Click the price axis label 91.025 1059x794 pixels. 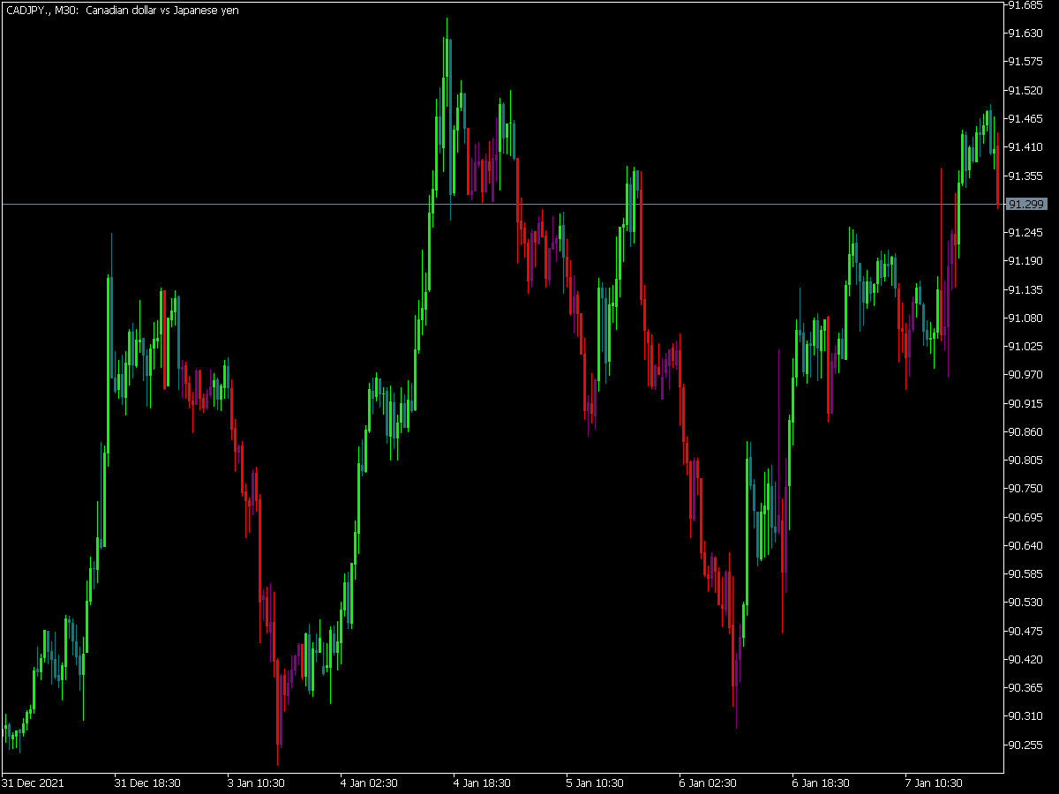(x=1024, y=347)
